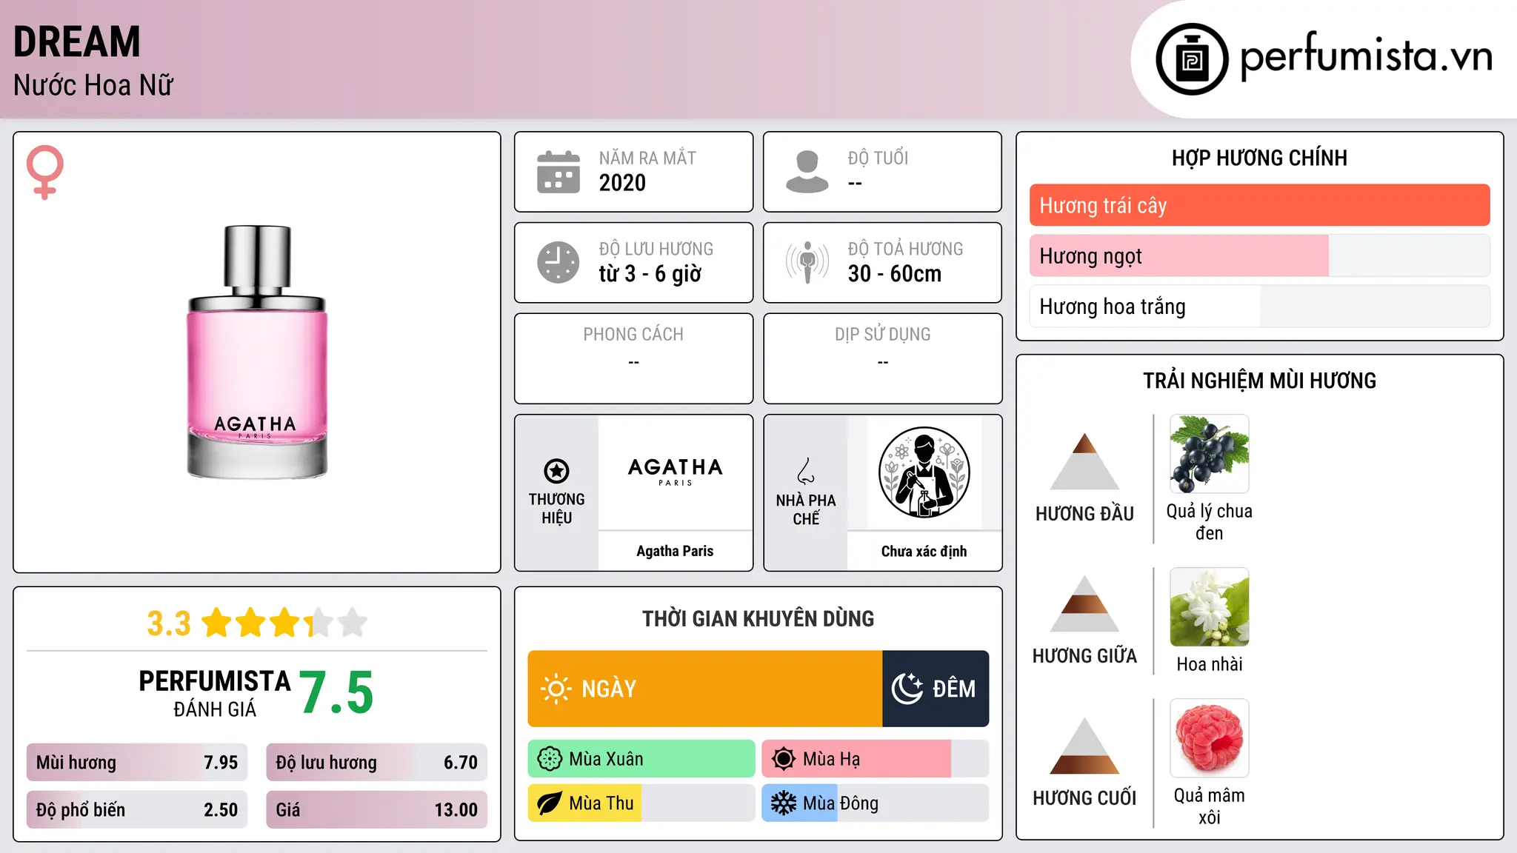The height and width of the screenshot is (853, 1517).
Task: Click the pink female gender symbol
Action: (x=45, y=172)
